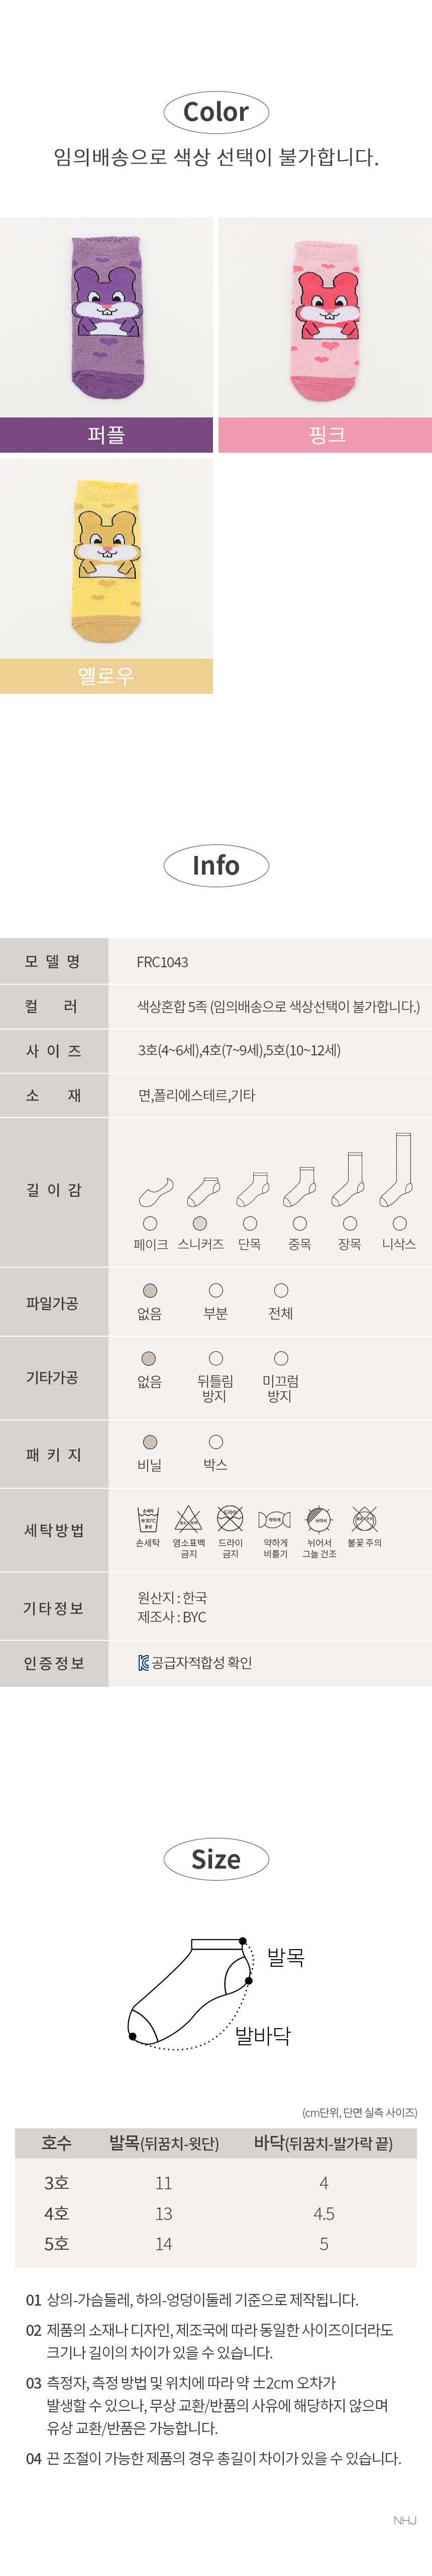Click the hand wash laundry icon
Viewport: 432px width, 2576px height.
click(148, 1519)
